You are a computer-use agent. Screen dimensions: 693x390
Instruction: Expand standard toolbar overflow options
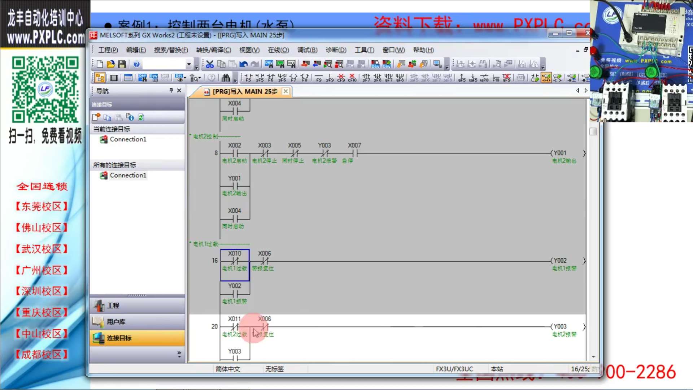(197, 66)
